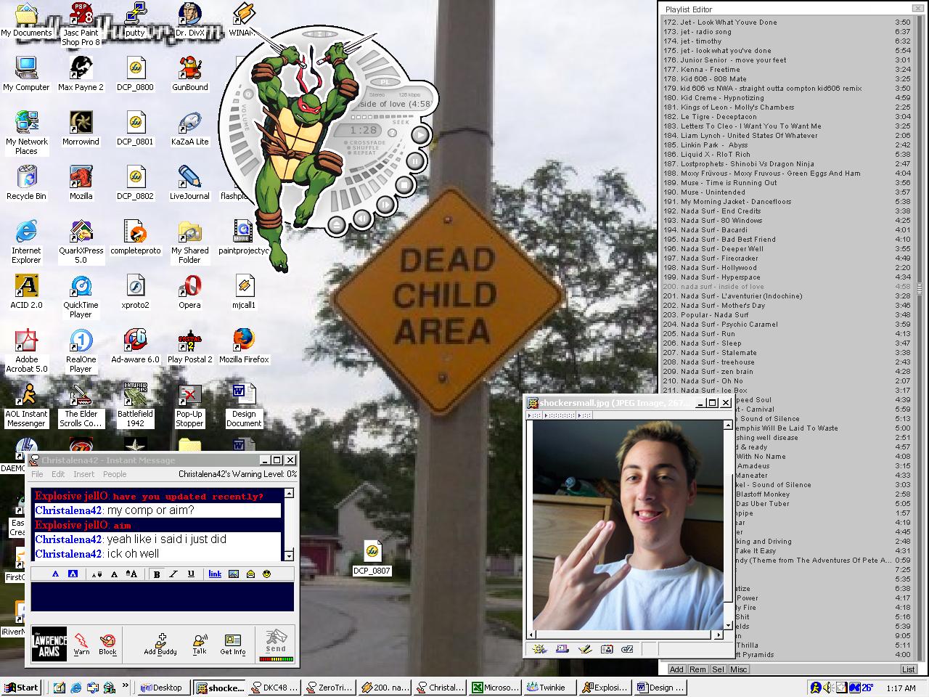The image size is (929, 697).
Task: Toggle bold formatting in AIM message
Action: coord(157,574)
